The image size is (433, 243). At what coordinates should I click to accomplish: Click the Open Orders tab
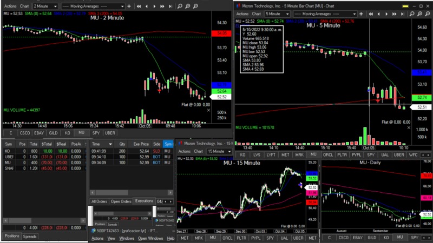[121, 201]
